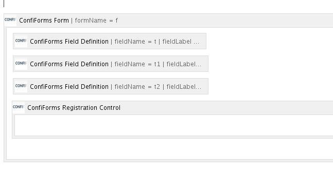Select the ConfiForms Registration Control title
This screenshot has width=333, height=190.
(x=74, y=108)
